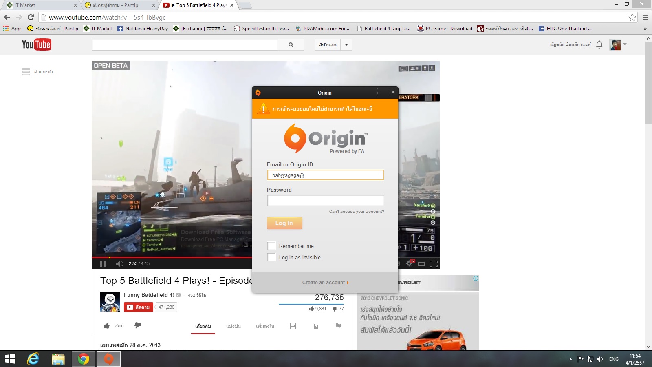Click the YouTube search magnifier button
Screen dimensions: 652x367
(291, 45)
